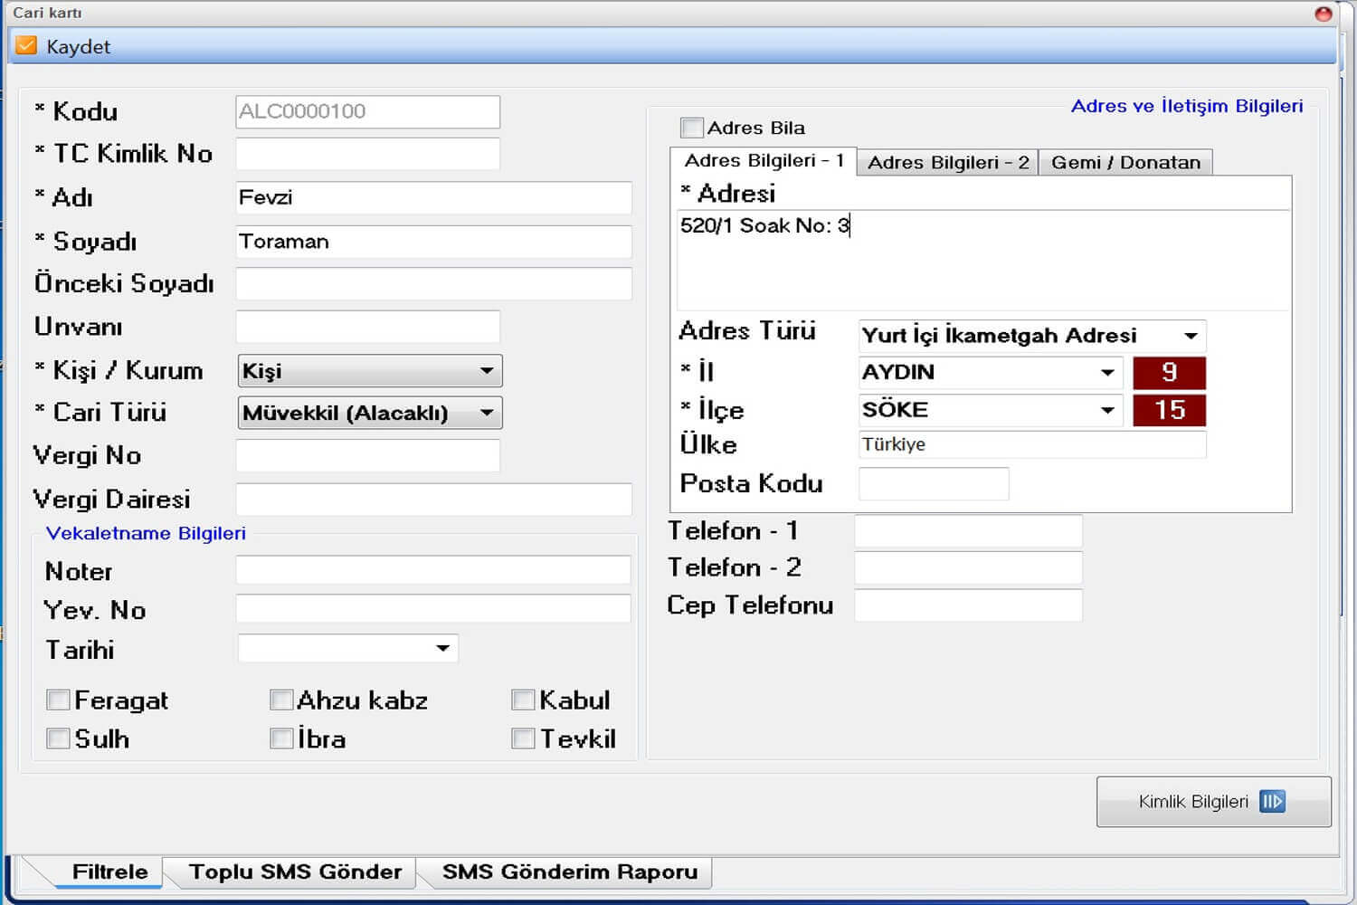Click the arrow icon on Kimlik Bilgileri
This screenshot has width=1357, height=905.
click(1271, 802)
